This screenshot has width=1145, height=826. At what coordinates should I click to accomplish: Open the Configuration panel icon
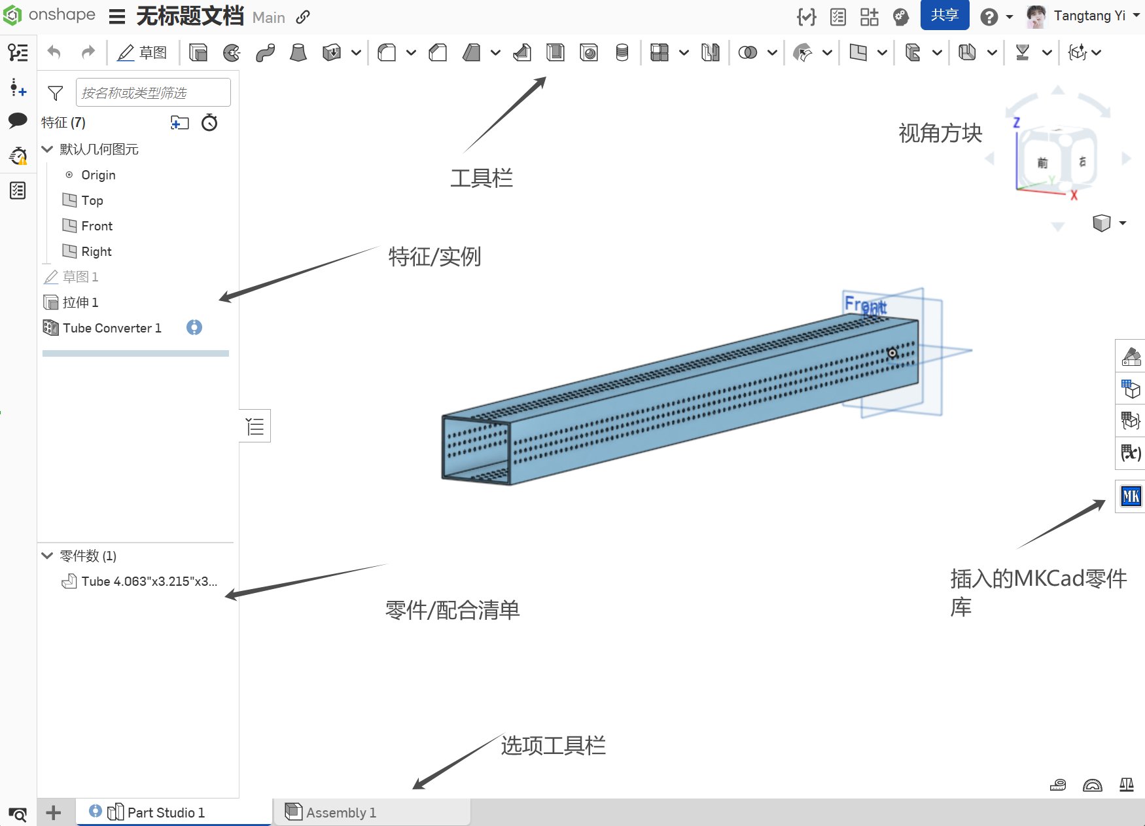(1131, 389)
